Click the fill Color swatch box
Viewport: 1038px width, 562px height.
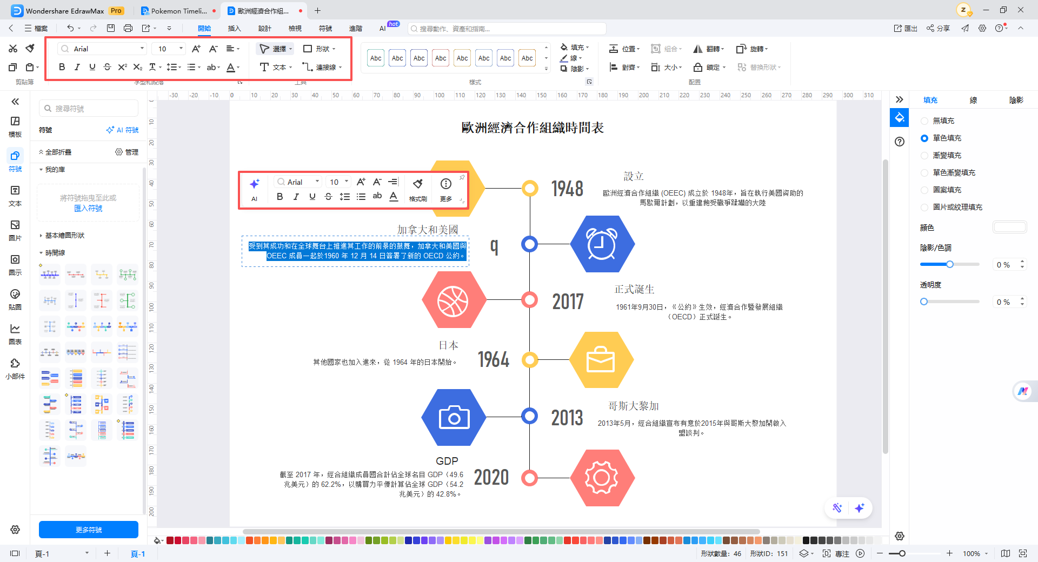pos(1009,228)
